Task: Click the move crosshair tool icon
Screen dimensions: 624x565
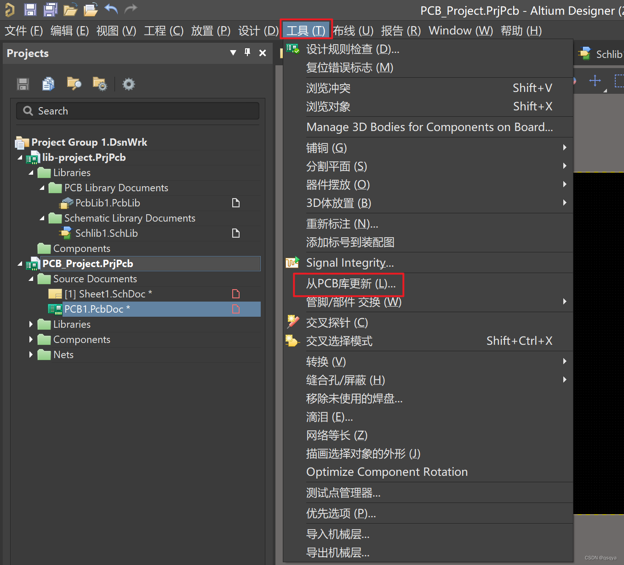Action: pos(595,81)
